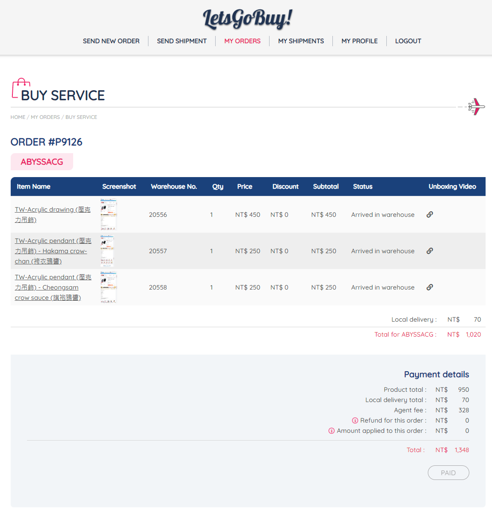Click the shopping bag icon by Buy Service

click(20, 88)
